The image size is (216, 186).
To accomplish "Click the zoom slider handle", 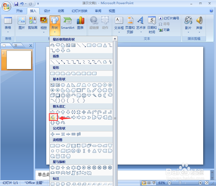I will pyautogui.click(x=180, y=183).
